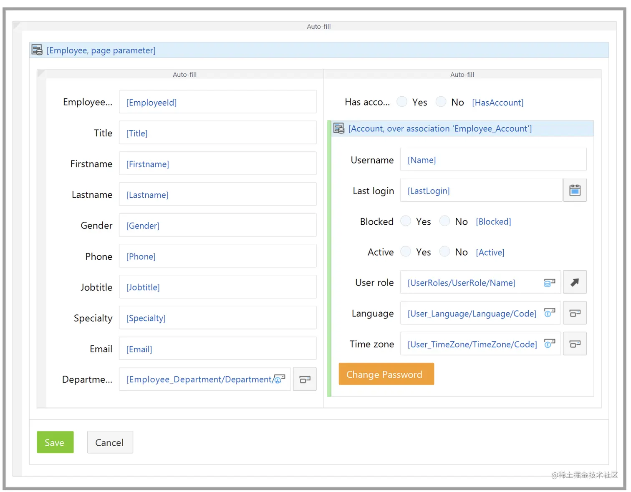The width and height of the screenshot is (631, 492).
Task: Open the Time zone reference selector field
Action: point(480,344)
